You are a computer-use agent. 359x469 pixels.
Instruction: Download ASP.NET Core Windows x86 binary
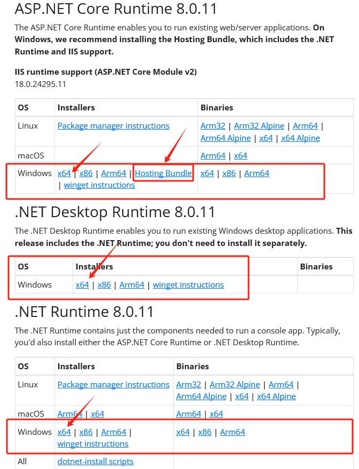pyautogui.click(x=229, y=173)
